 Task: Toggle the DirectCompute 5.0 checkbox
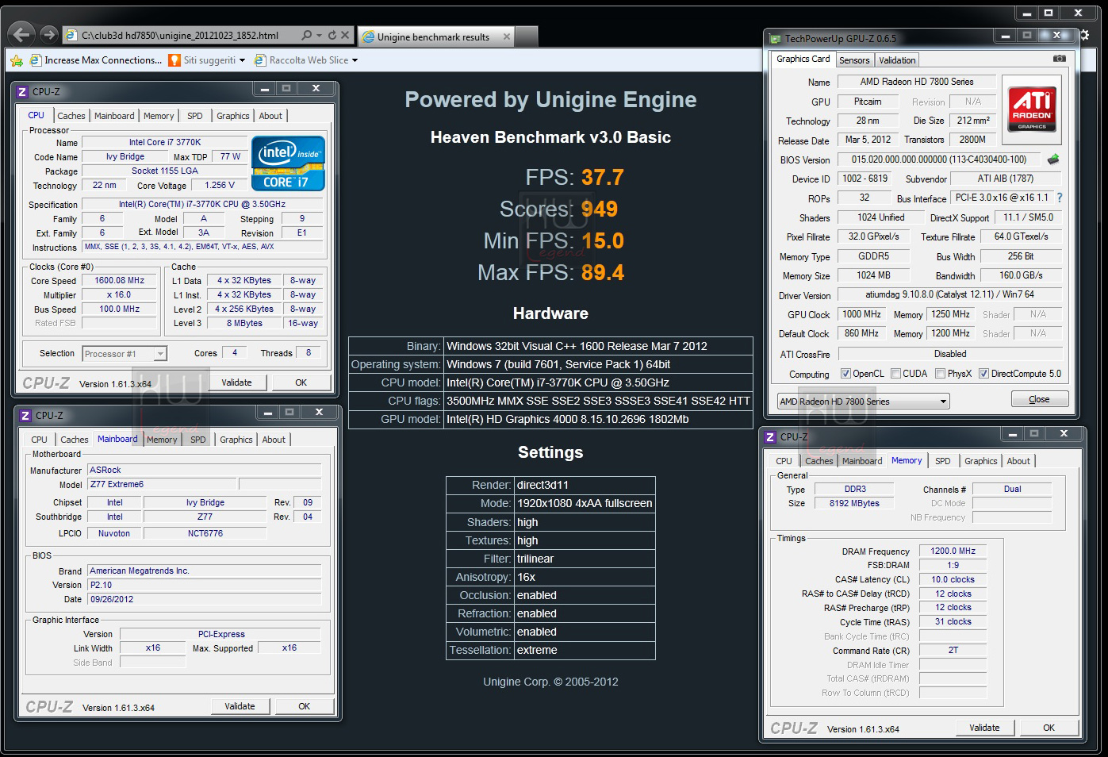pos(983,374)
